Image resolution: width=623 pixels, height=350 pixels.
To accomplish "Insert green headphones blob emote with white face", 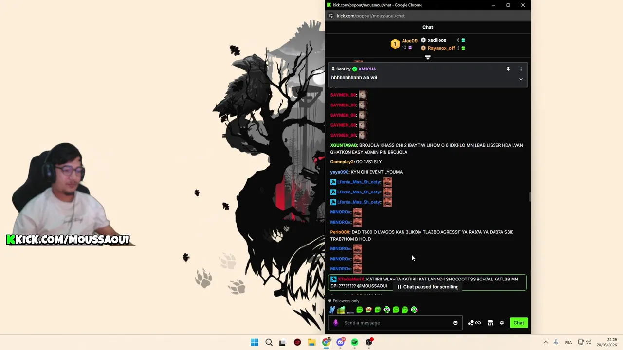I will tap(386, 310).
